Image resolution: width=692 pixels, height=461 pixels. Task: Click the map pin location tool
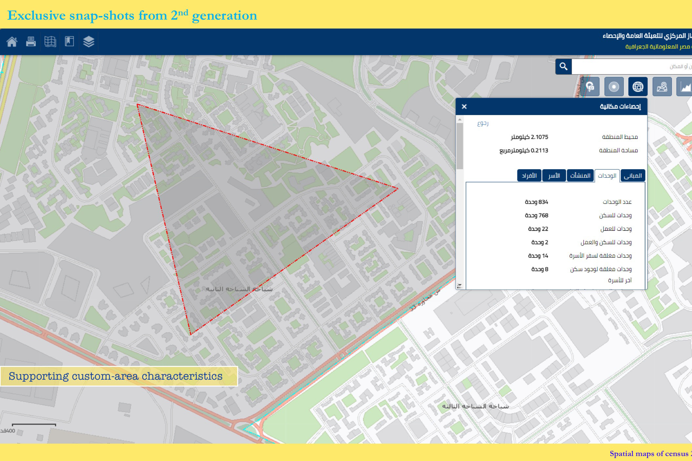click(x=662, y=87)
